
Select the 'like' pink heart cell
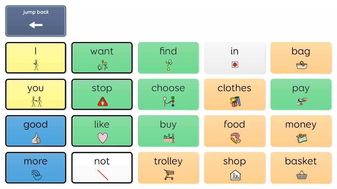pos(102,131)
